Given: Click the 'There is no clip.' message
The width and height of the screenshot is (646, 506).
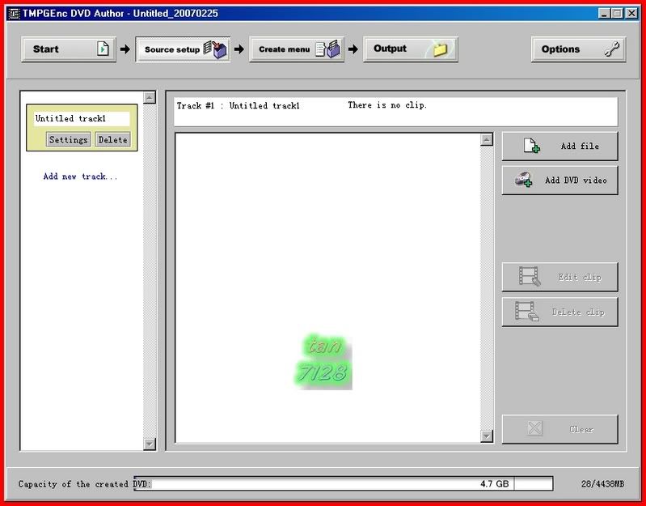Looking at the screenshot, I should click(387, 105).
